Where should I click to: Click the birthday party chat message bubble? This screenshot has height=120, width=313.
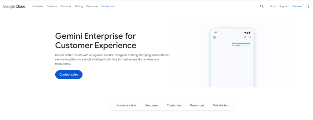click(241, 44)
